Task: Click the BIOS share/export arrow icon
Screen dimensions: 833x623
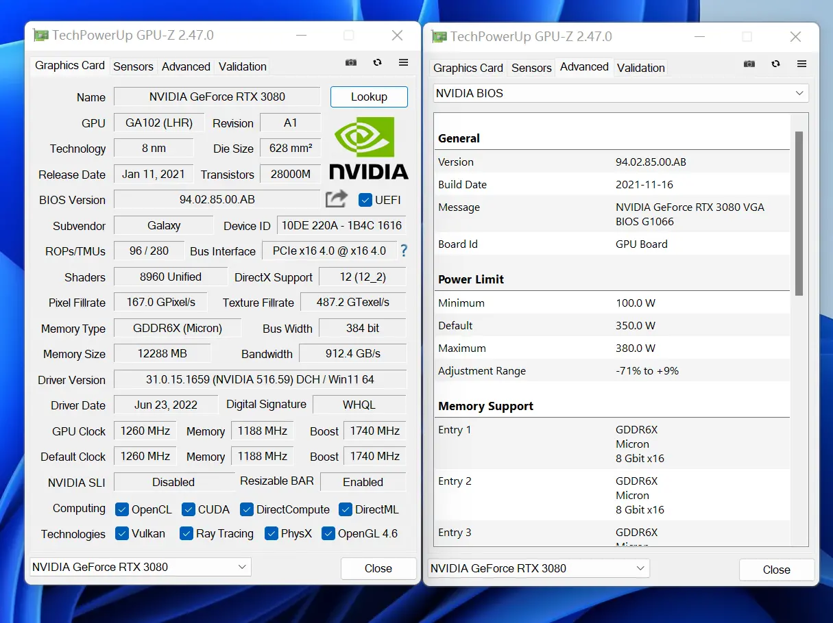Action: [336, 199]
